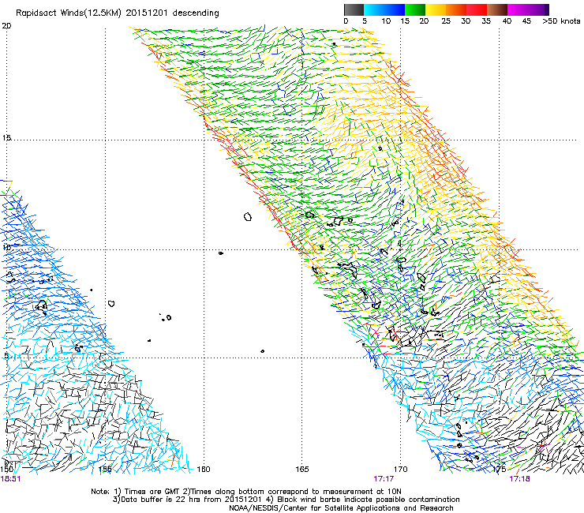Click the gray 0–5 knots legend segment
This screenshot has height=513, width=584.
(x=354, y=9)
